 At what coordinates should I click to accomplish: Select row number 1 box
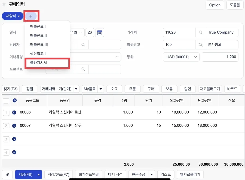point(6,113)
